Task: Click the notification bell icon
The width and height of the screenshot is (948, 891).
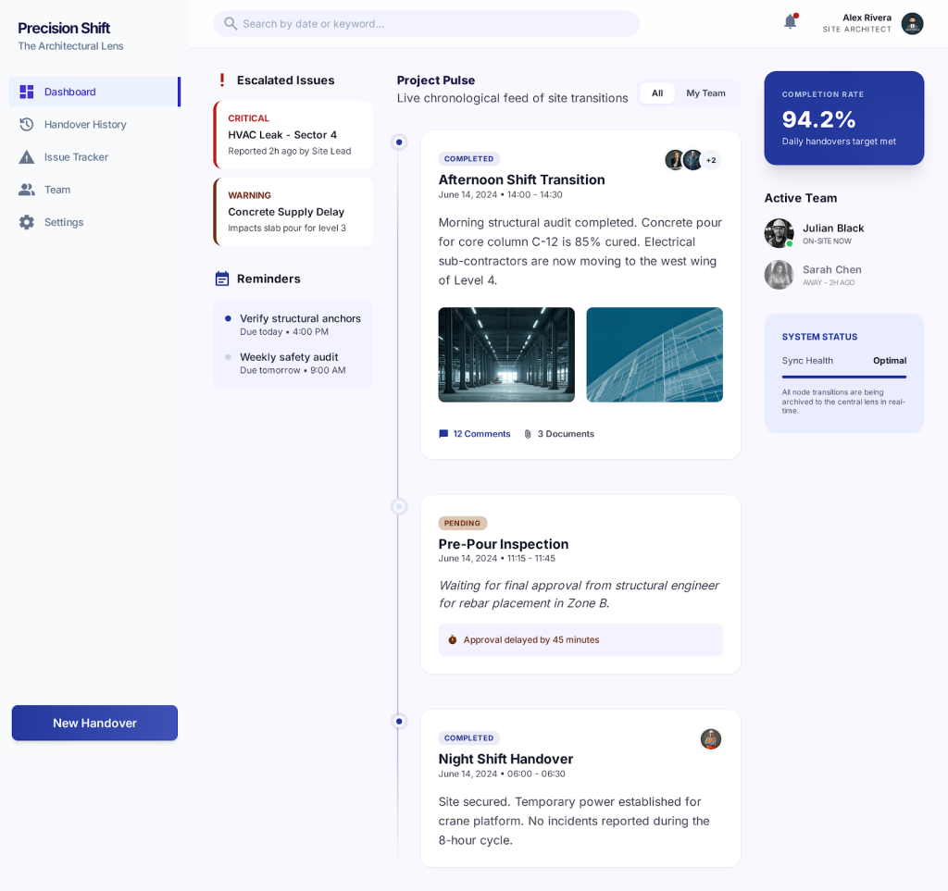Action: 790,22
